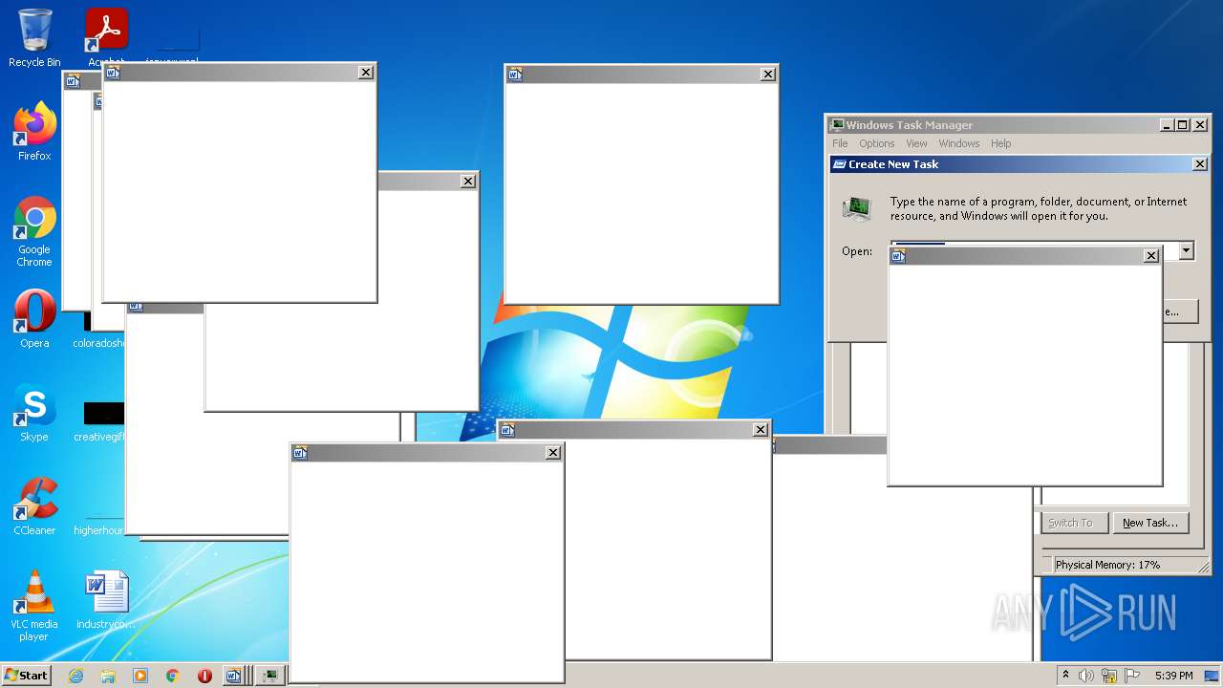The width and height of the screenshot is (1223, 688).
Task: Launch the Opera desktop shortcut
Action: (x=34, y=319)
